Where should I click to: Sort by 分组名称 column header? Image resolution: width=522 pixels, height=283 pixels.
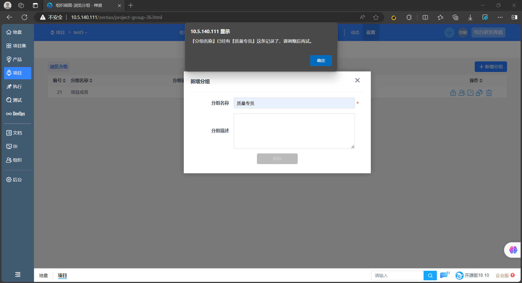pos(81,81)
